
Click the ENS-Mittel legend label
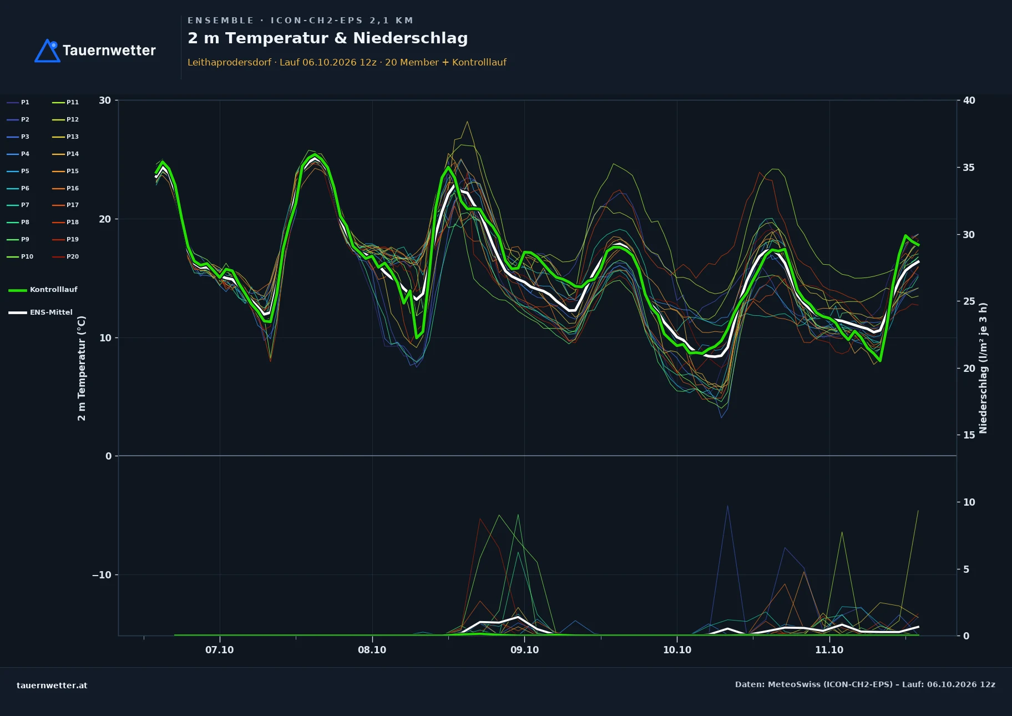pos(51,312)
